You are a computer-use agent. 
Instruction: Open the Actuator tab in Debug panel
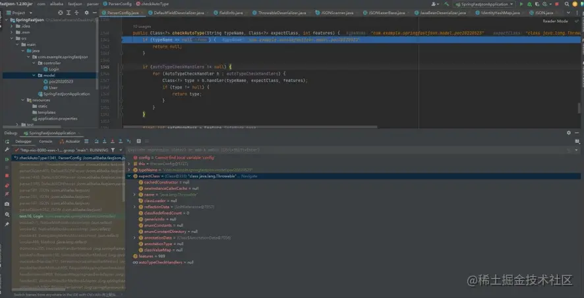click(x=70, y=141)
